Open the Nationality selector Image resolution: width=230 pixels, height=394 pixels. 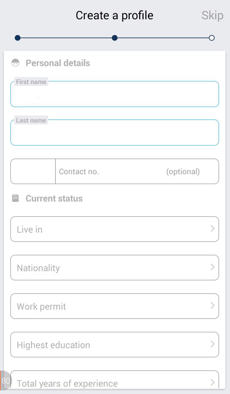point(109,268)
